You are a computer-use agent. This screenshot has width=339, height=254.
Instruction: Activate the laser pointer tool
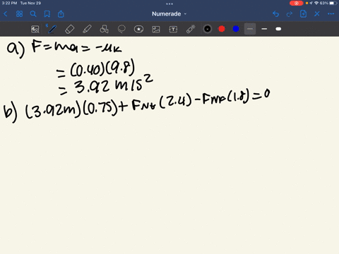coord(191,29)
